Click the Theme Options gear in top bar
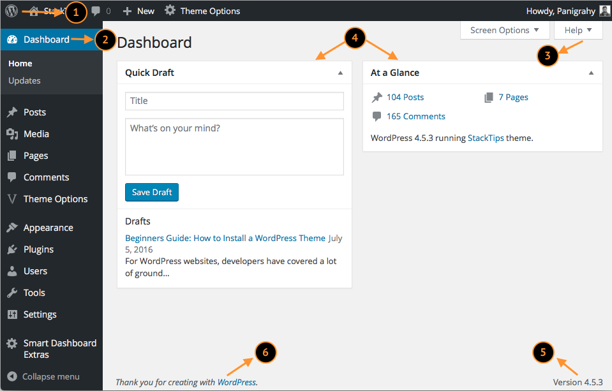 [170, 10]
